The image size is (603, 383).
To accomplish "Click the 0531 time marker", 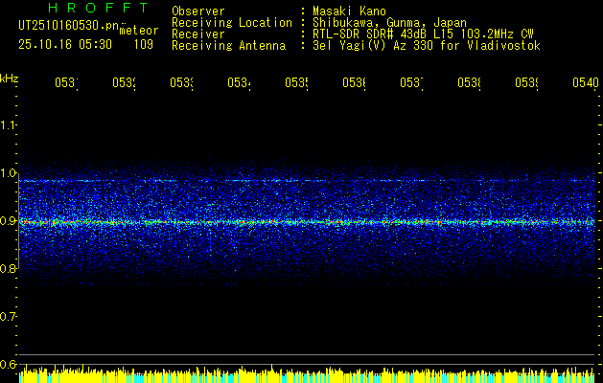I will [66, 83].
